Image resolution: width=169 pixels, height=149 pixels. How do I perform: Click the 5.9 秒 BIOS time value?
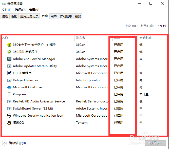162,26
